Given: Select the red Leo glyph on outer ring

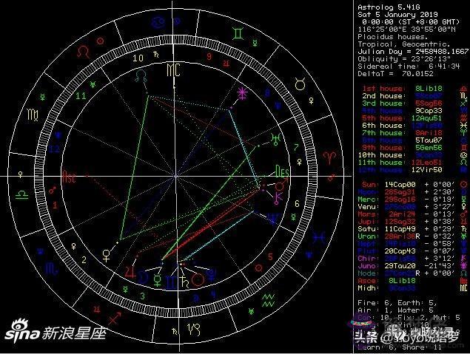Looking at the screenshot, I should point(83,52).
